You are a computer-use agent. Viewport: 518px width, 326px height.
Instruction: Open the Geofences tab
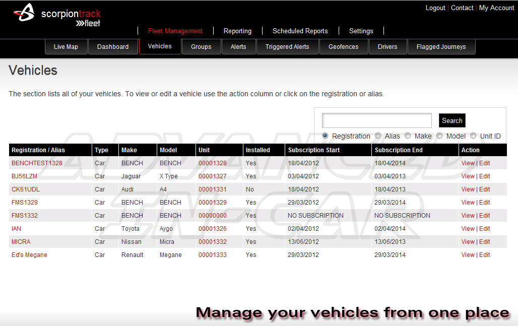point(344,46)
